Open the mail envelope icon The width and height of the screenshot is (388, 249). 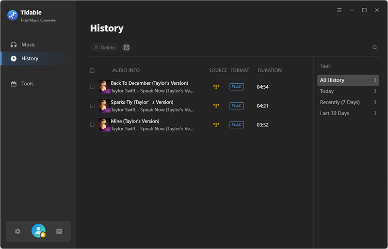pyautogui.click(x=59, y=231)
